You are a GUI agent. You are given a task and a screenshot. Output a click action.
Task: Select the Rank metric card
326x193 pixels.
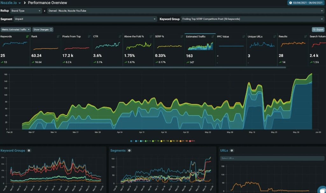pos(46,50)
